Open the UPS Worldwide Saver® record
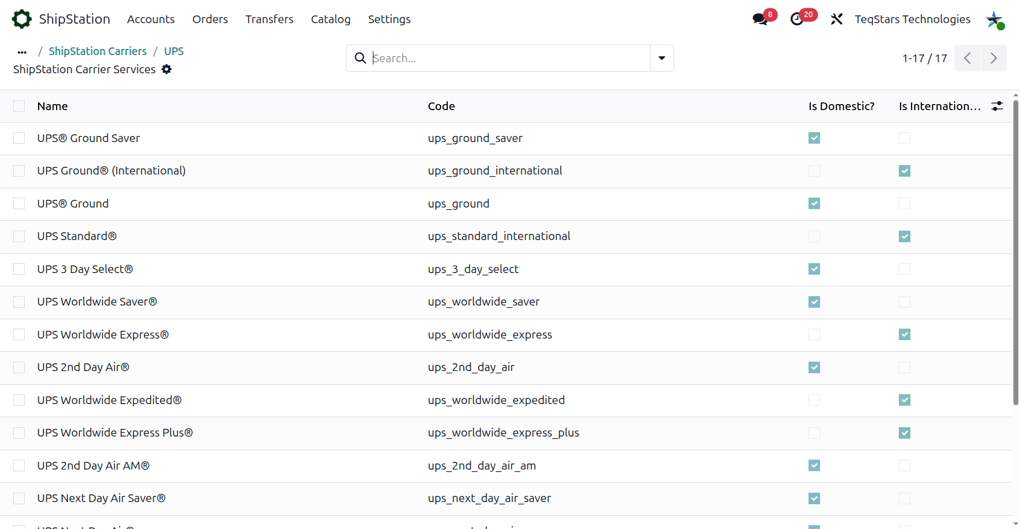This screenshot has height=529, width=1020. [x=97, y=302]
